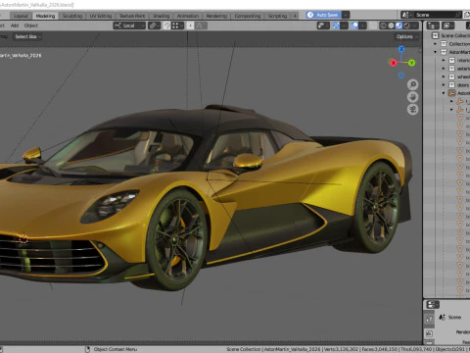The width and height of the screenshot is (470, 353).
Task: Open the UV Editing workspace tab
Action: pyautogui.click(x=101, y=16)
